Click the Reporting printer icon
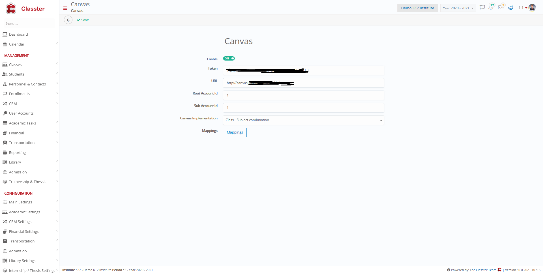The image size is (543, 273). click(5, 152)
